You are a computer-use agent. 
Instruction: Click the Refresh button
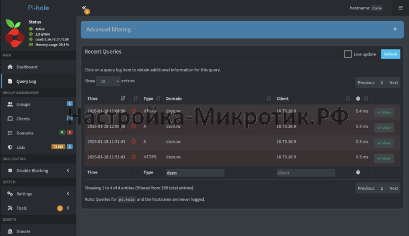pyautogui.click(x=390, y=54)
